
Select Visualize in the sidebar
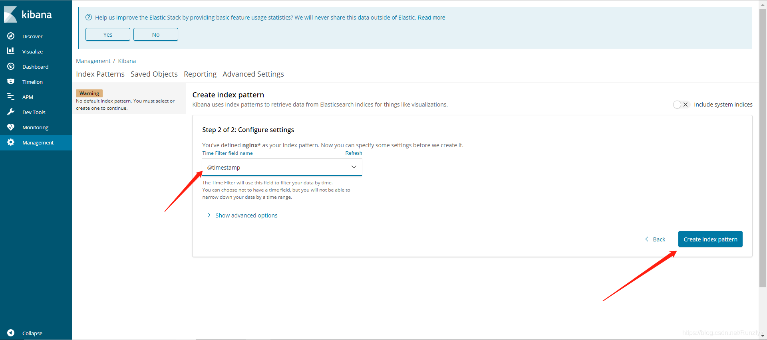pyautogui.click(x=36, y=51)
